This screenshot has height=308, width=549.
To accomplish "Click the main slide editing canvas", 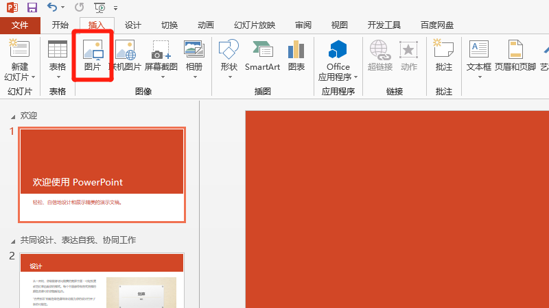I will pyautogui.click(x=397, y=209).
